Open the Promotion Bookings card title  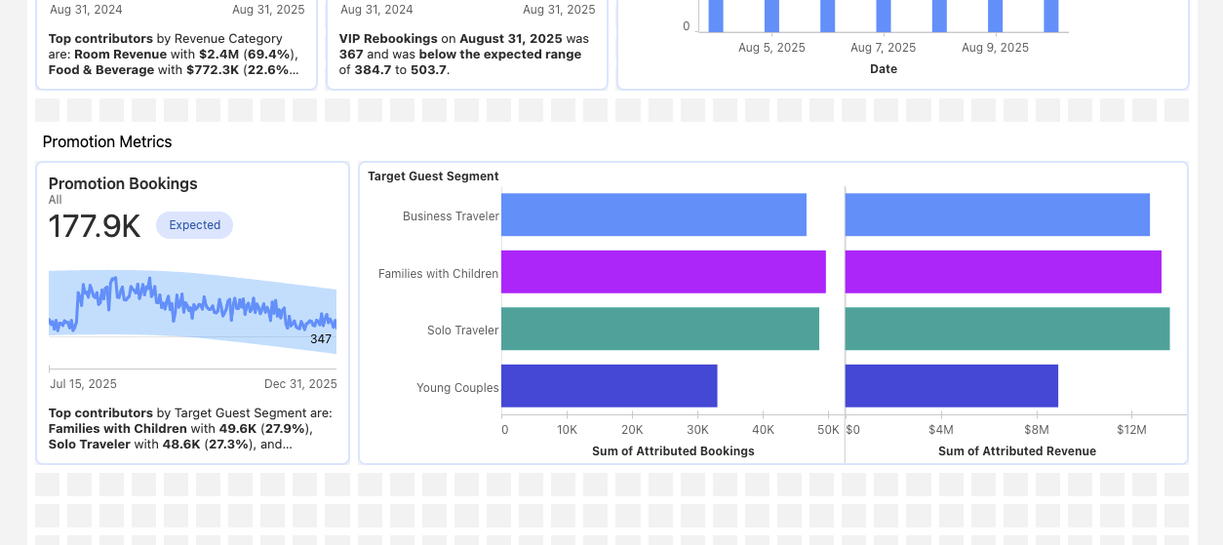coord(123,183)
